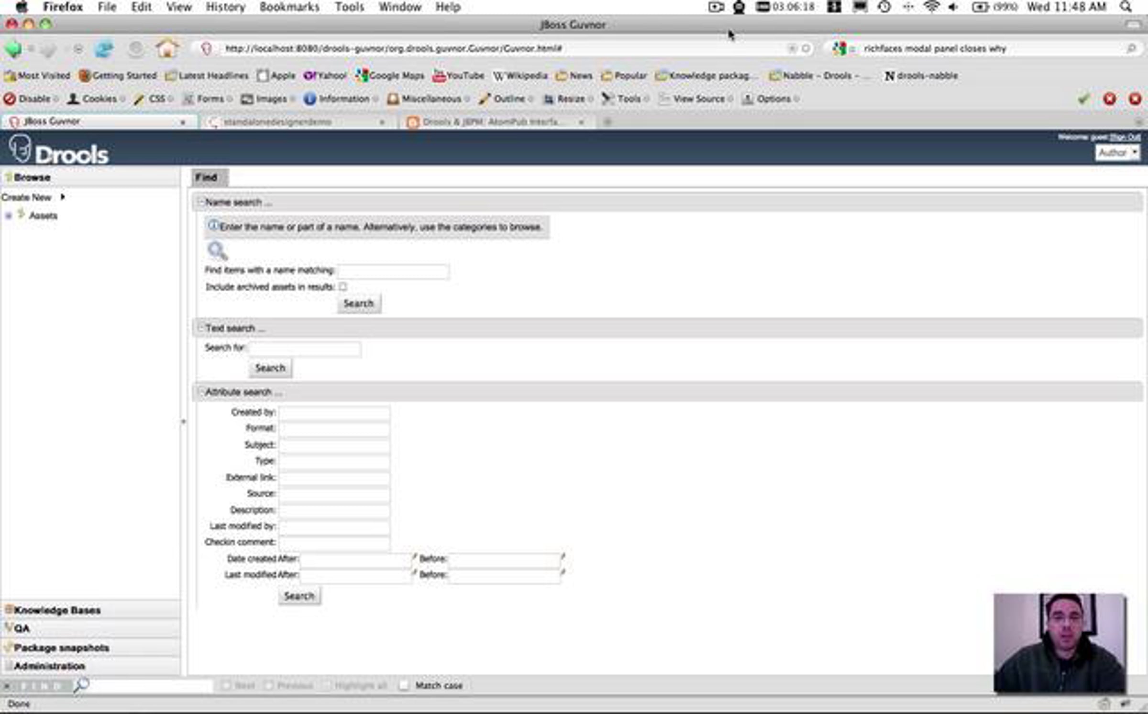Open the YouTube bookmark
This screenshot has height=714, width=1148.
pyautogui.click(x=458, y=76)
